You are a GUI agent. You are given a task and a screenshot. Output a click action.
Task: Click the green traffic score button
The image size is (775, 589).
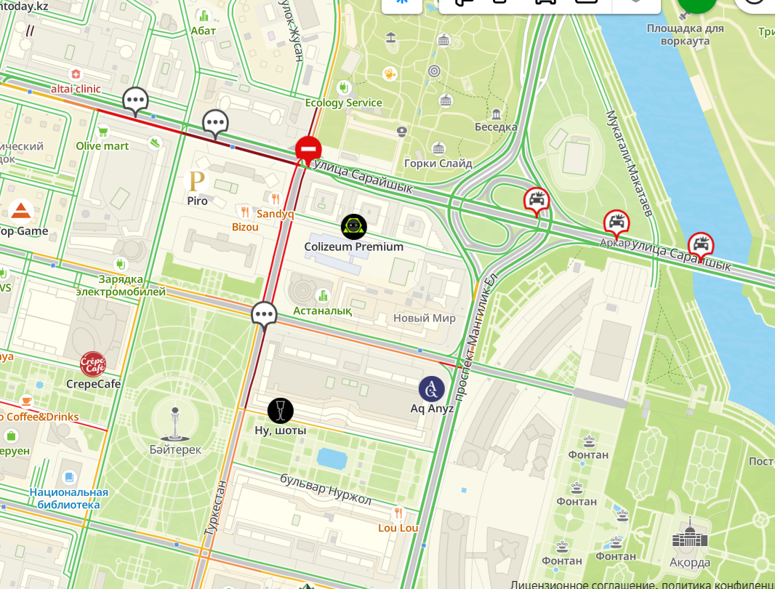tap(697, 5)
